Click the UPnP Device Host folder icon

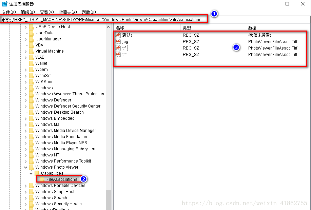pyautogui.click(x=31, y=26)
